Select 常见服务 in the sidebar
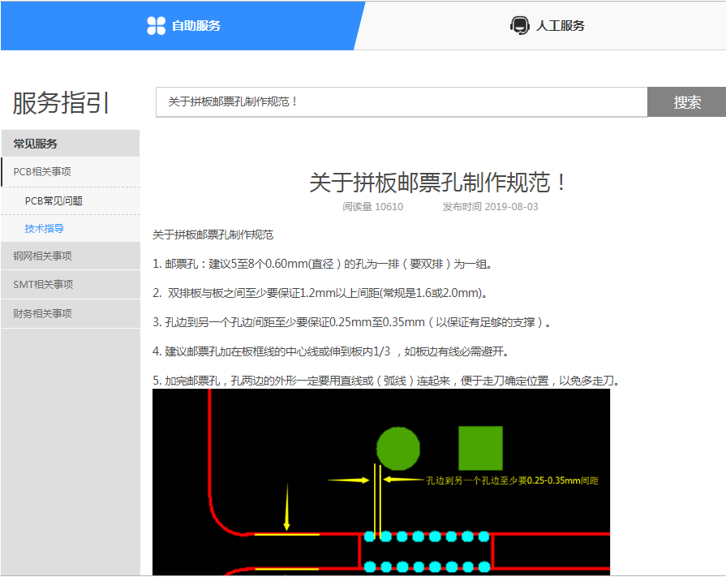 [x=36, y=144]
